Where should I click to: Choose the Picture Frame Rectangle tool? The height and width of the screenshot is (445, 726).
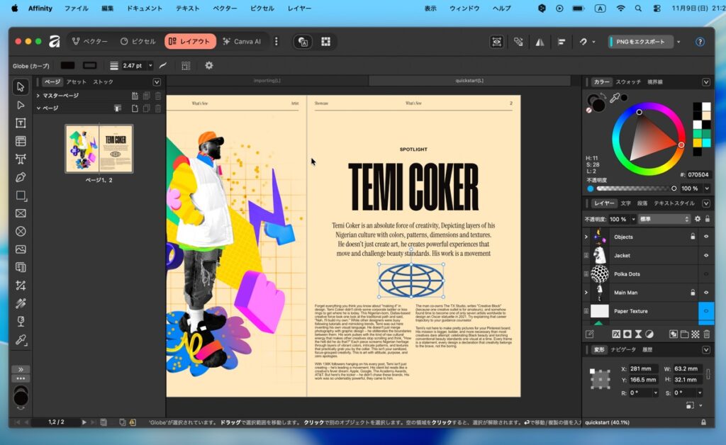[x=21, y=213]
